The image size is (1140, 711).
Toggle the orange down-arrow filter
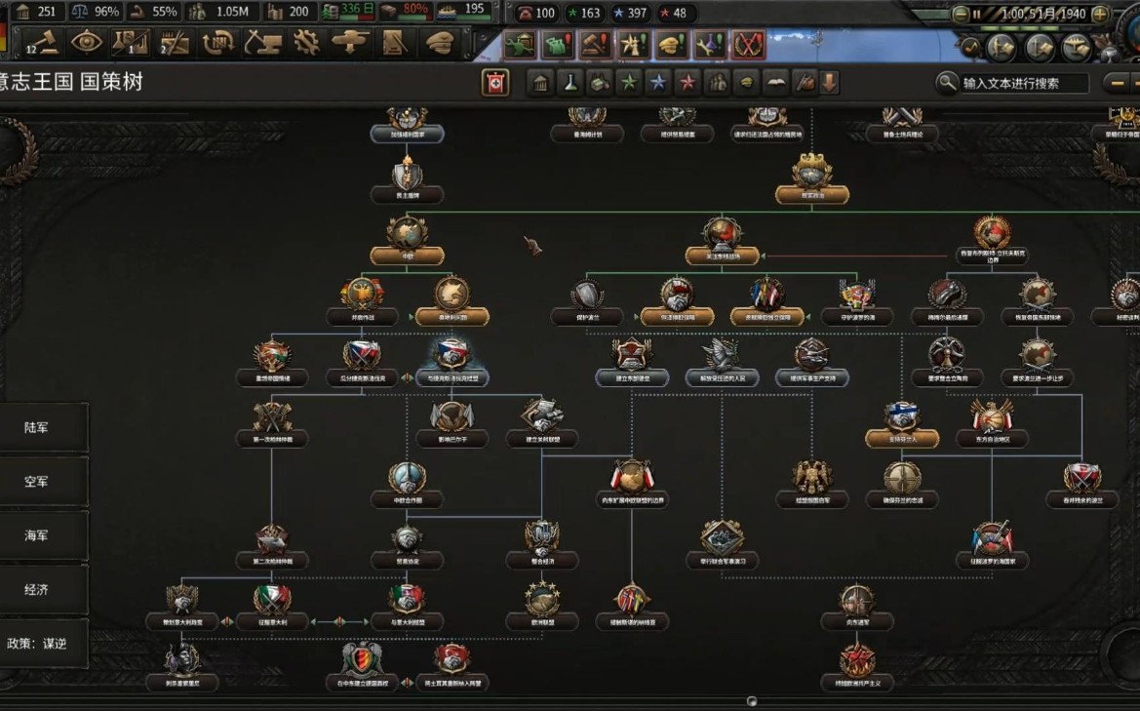(830, 83)
